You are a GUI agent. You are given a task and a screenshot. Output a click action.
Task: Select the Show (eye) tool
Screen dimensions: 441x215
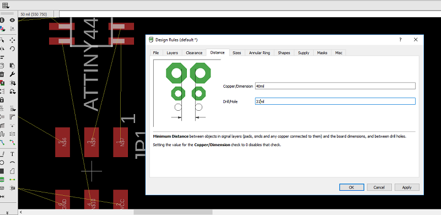click(12, 20)
